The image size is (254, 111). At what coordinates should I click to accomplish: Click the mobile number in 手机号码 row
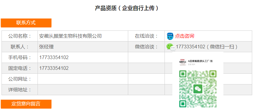click(54, 58)
